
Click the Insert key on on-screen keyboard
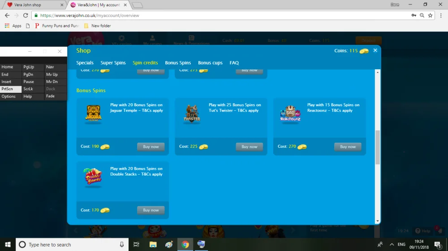click(x=11, y=81)
